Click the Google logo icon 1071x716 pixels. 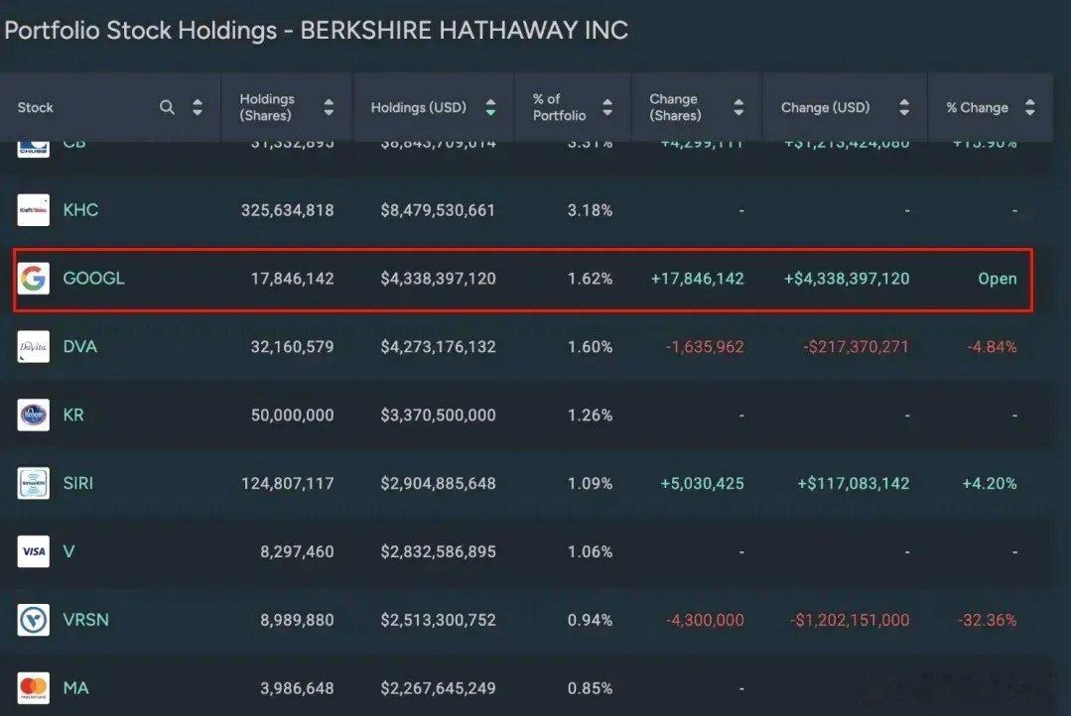34,279
